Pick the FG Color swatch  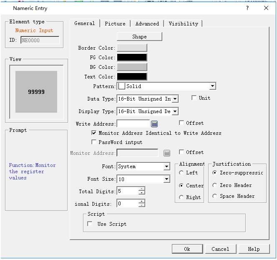[132, 58]
